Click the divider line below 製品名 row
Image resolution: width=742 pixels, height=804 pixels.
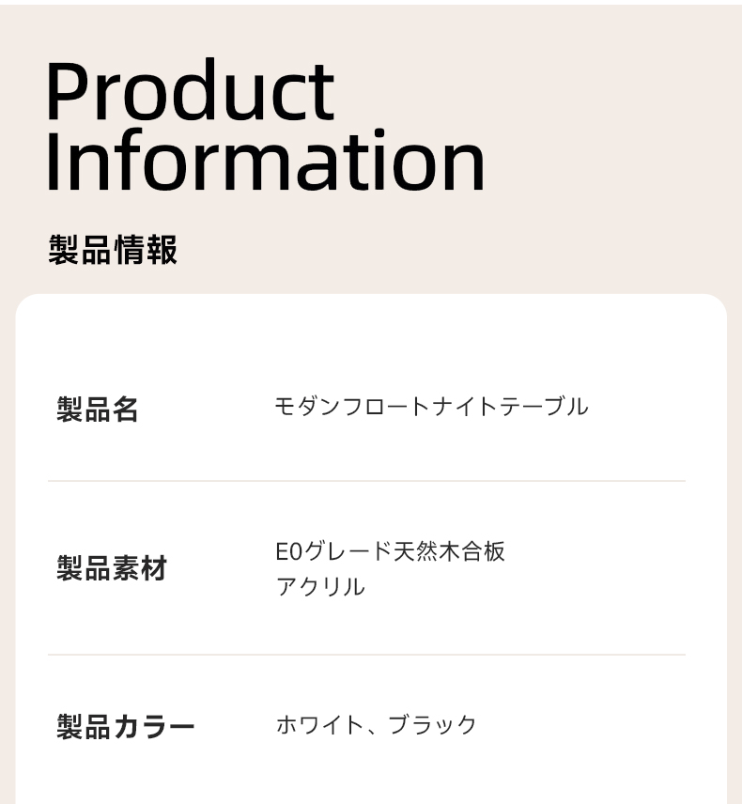click(x=366, y=481)
